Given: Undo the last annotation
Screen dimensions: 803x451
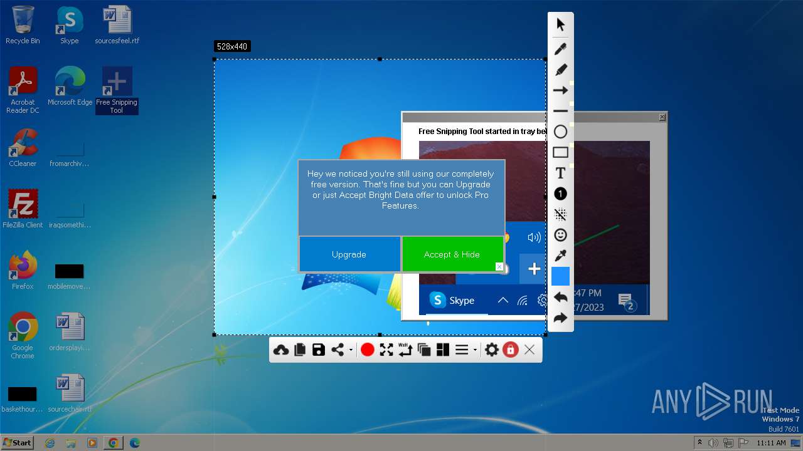Looking at the screenshot, I should click(560, 298).
